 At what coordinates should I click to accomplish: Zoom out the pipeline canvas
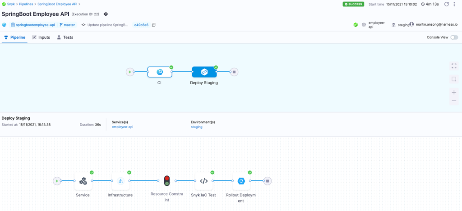point(454,101)
